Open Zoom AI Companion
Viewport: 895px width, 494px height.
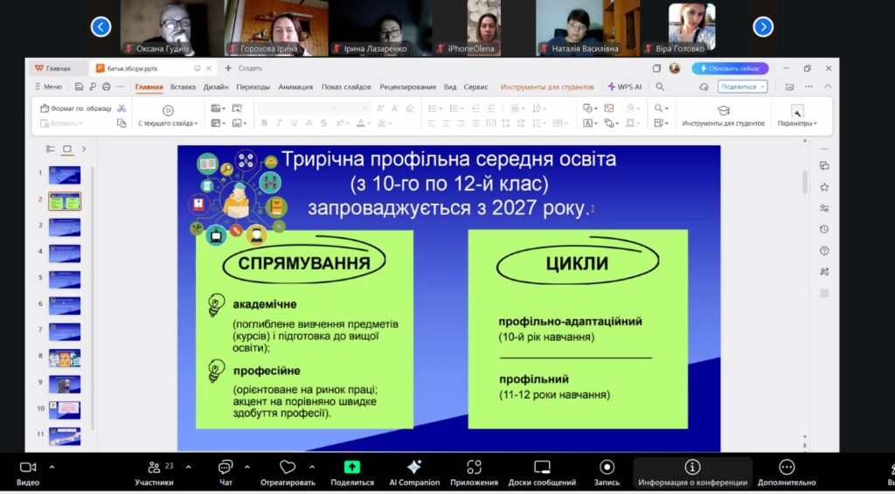(414, 467)
